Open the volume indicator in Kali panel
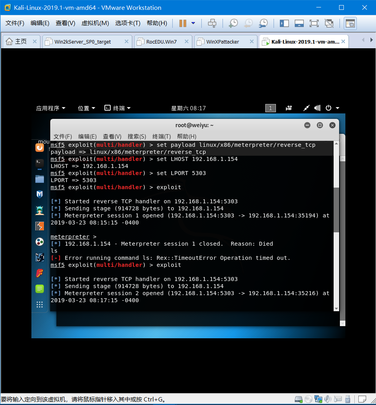 318,108
